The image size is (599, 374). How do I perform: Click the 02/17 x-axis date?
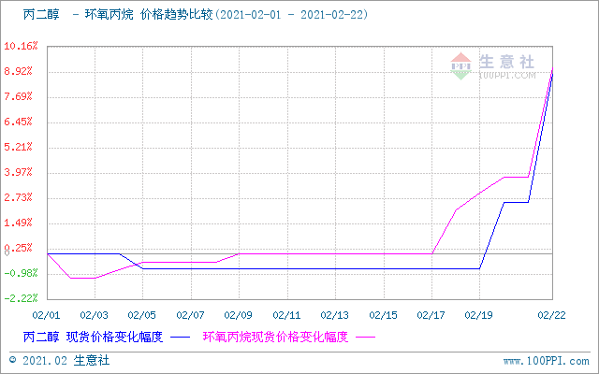pyautogui.click(x=431, y=315)
